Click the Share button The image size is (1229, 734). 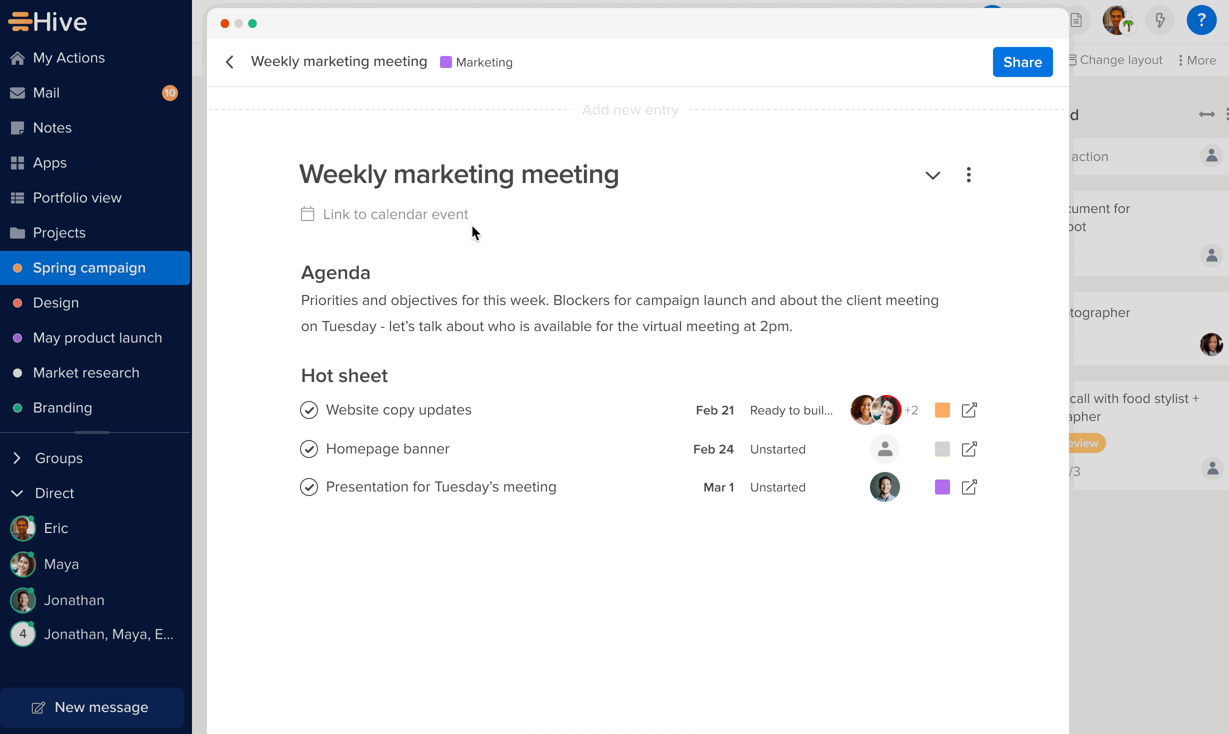click(1022, 61)
